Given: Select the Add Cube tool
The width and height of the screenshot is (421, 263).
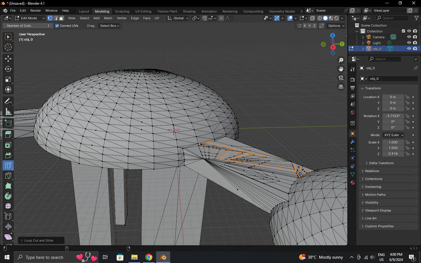Looking at the screenshot, I should pyautogui.click(x=8, y=123).
